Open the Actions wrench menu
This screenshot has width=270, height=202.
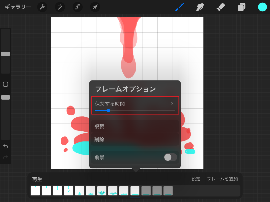point(42,7)
